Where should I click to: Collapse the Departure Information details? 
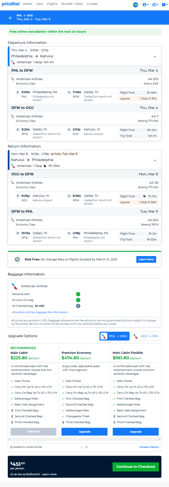tap(155, 57)
